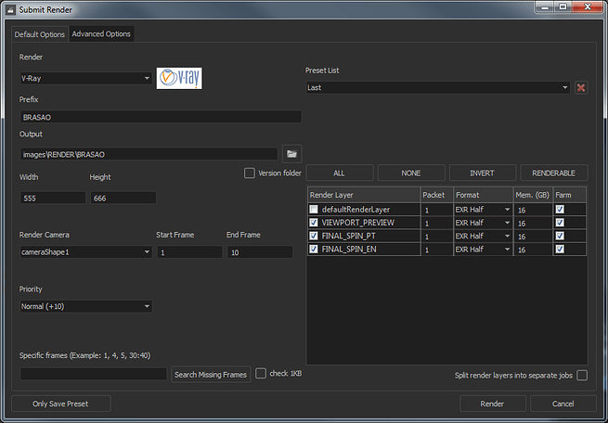Click the INVERT layer selection button
The width and height of the screenshot is (608, 423).
click(x=482, y=173)
